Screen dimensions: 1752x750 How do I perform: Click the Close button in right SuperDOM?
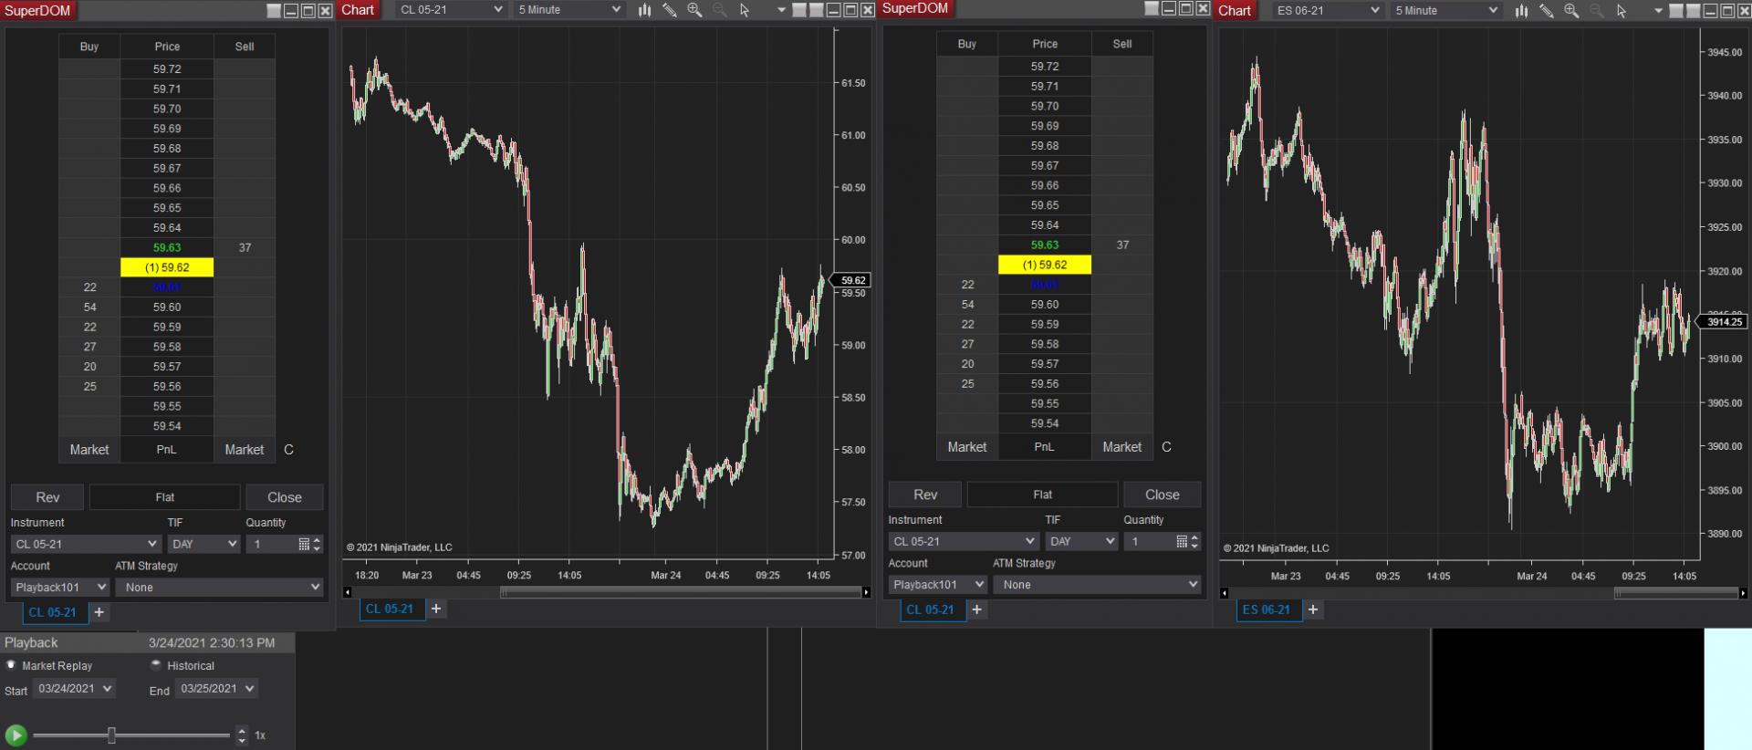click(1163, 495)
